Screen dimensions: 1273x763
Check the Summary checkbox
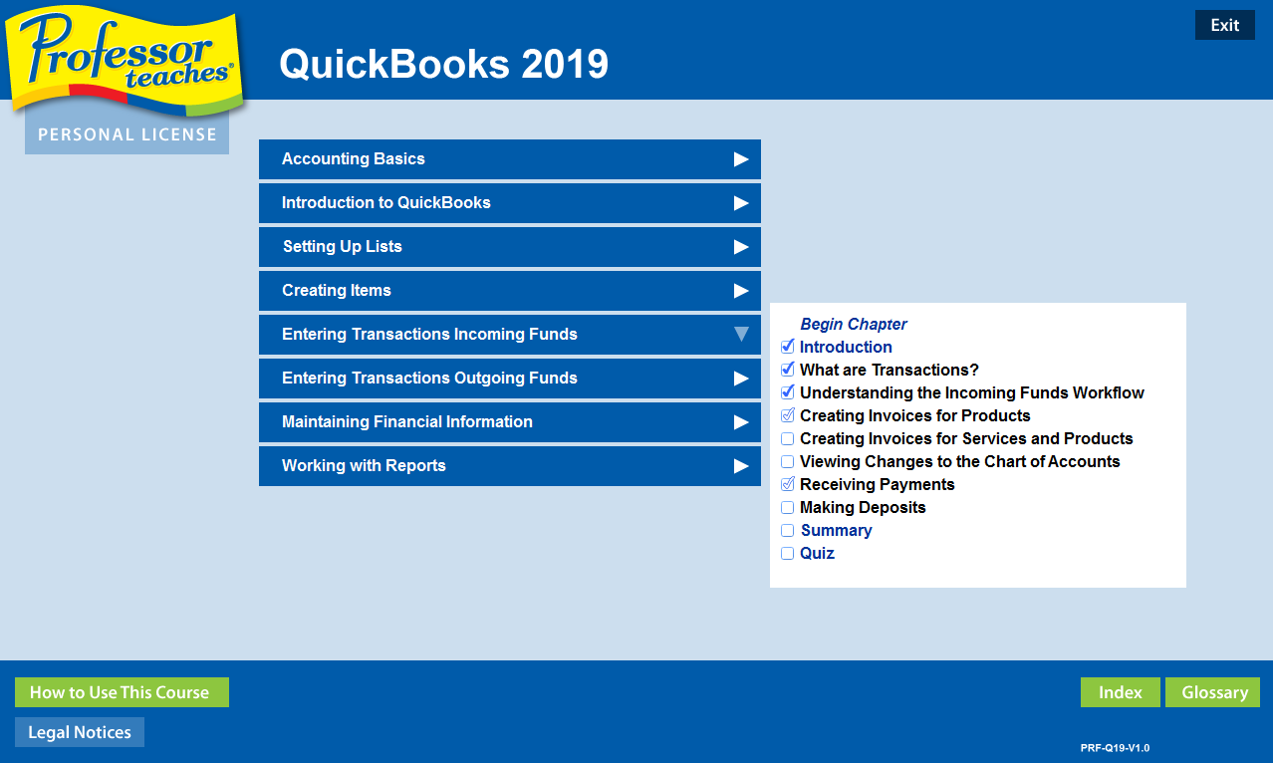(x=788, y=530)
